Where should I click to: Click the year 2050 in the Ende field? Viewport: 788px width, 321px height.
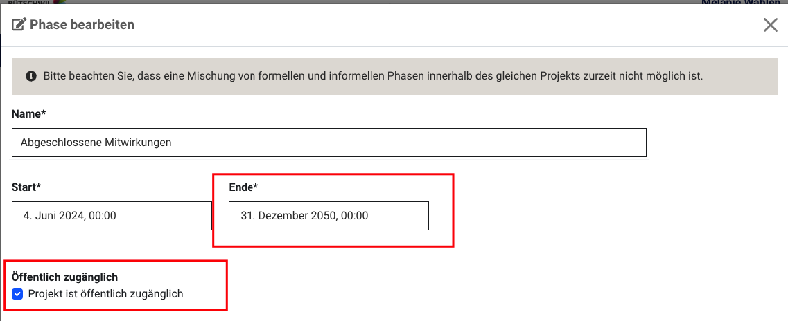click(x=323, y=216)
